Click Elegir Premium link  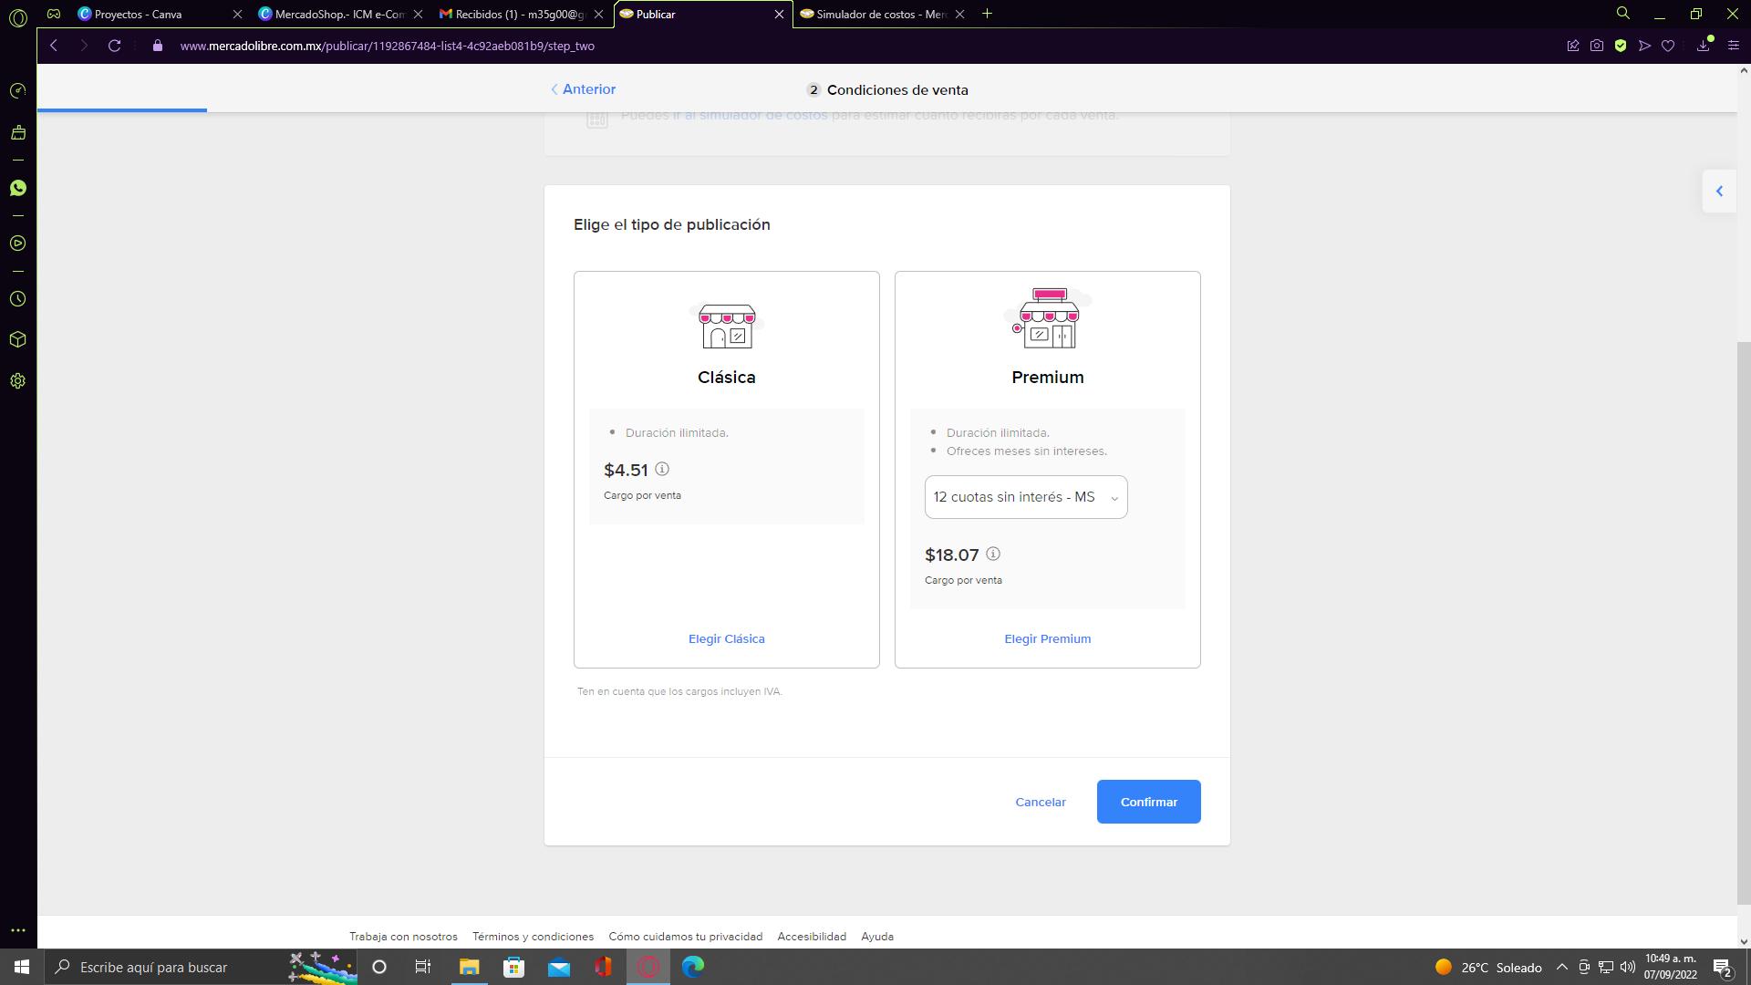(x=1047, y=638)
